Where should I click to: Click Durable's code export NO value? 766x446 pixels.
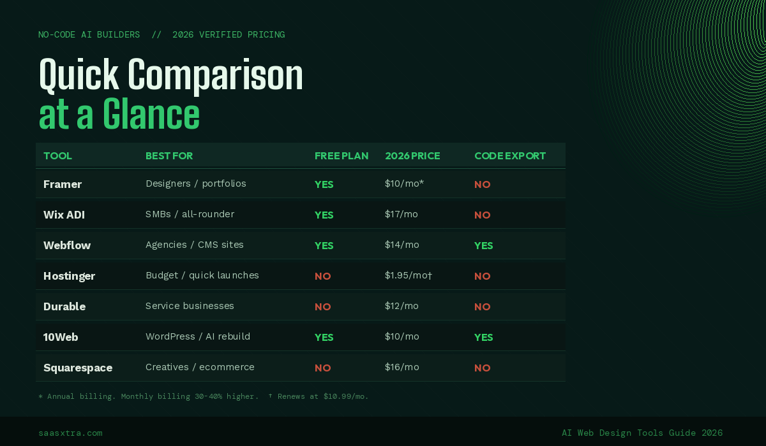[x=483, y=307]
